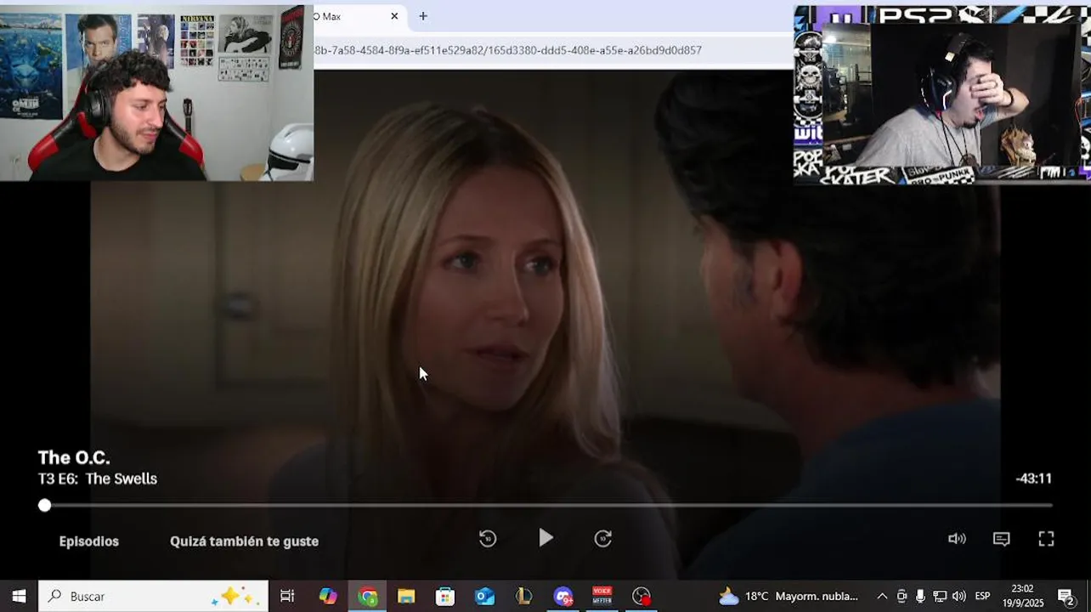Open the Windows Start menu
The image size is (1091, 612).
19,597
